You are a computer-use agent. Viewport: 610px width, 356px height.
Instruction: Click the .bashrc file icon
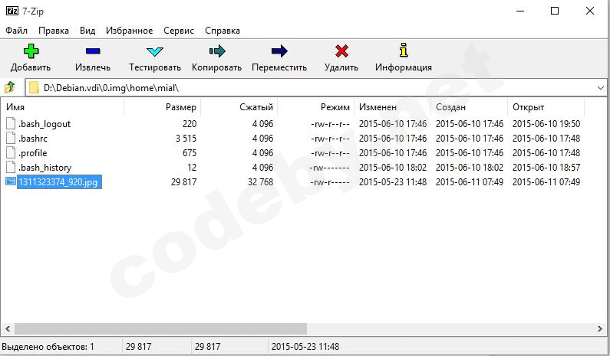(11, 139)
